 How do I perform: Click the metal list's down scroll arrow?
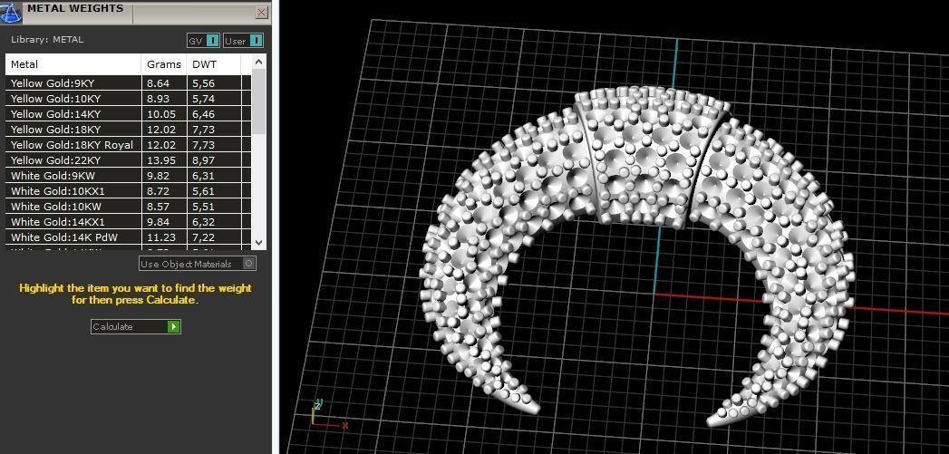pos(259,242)
